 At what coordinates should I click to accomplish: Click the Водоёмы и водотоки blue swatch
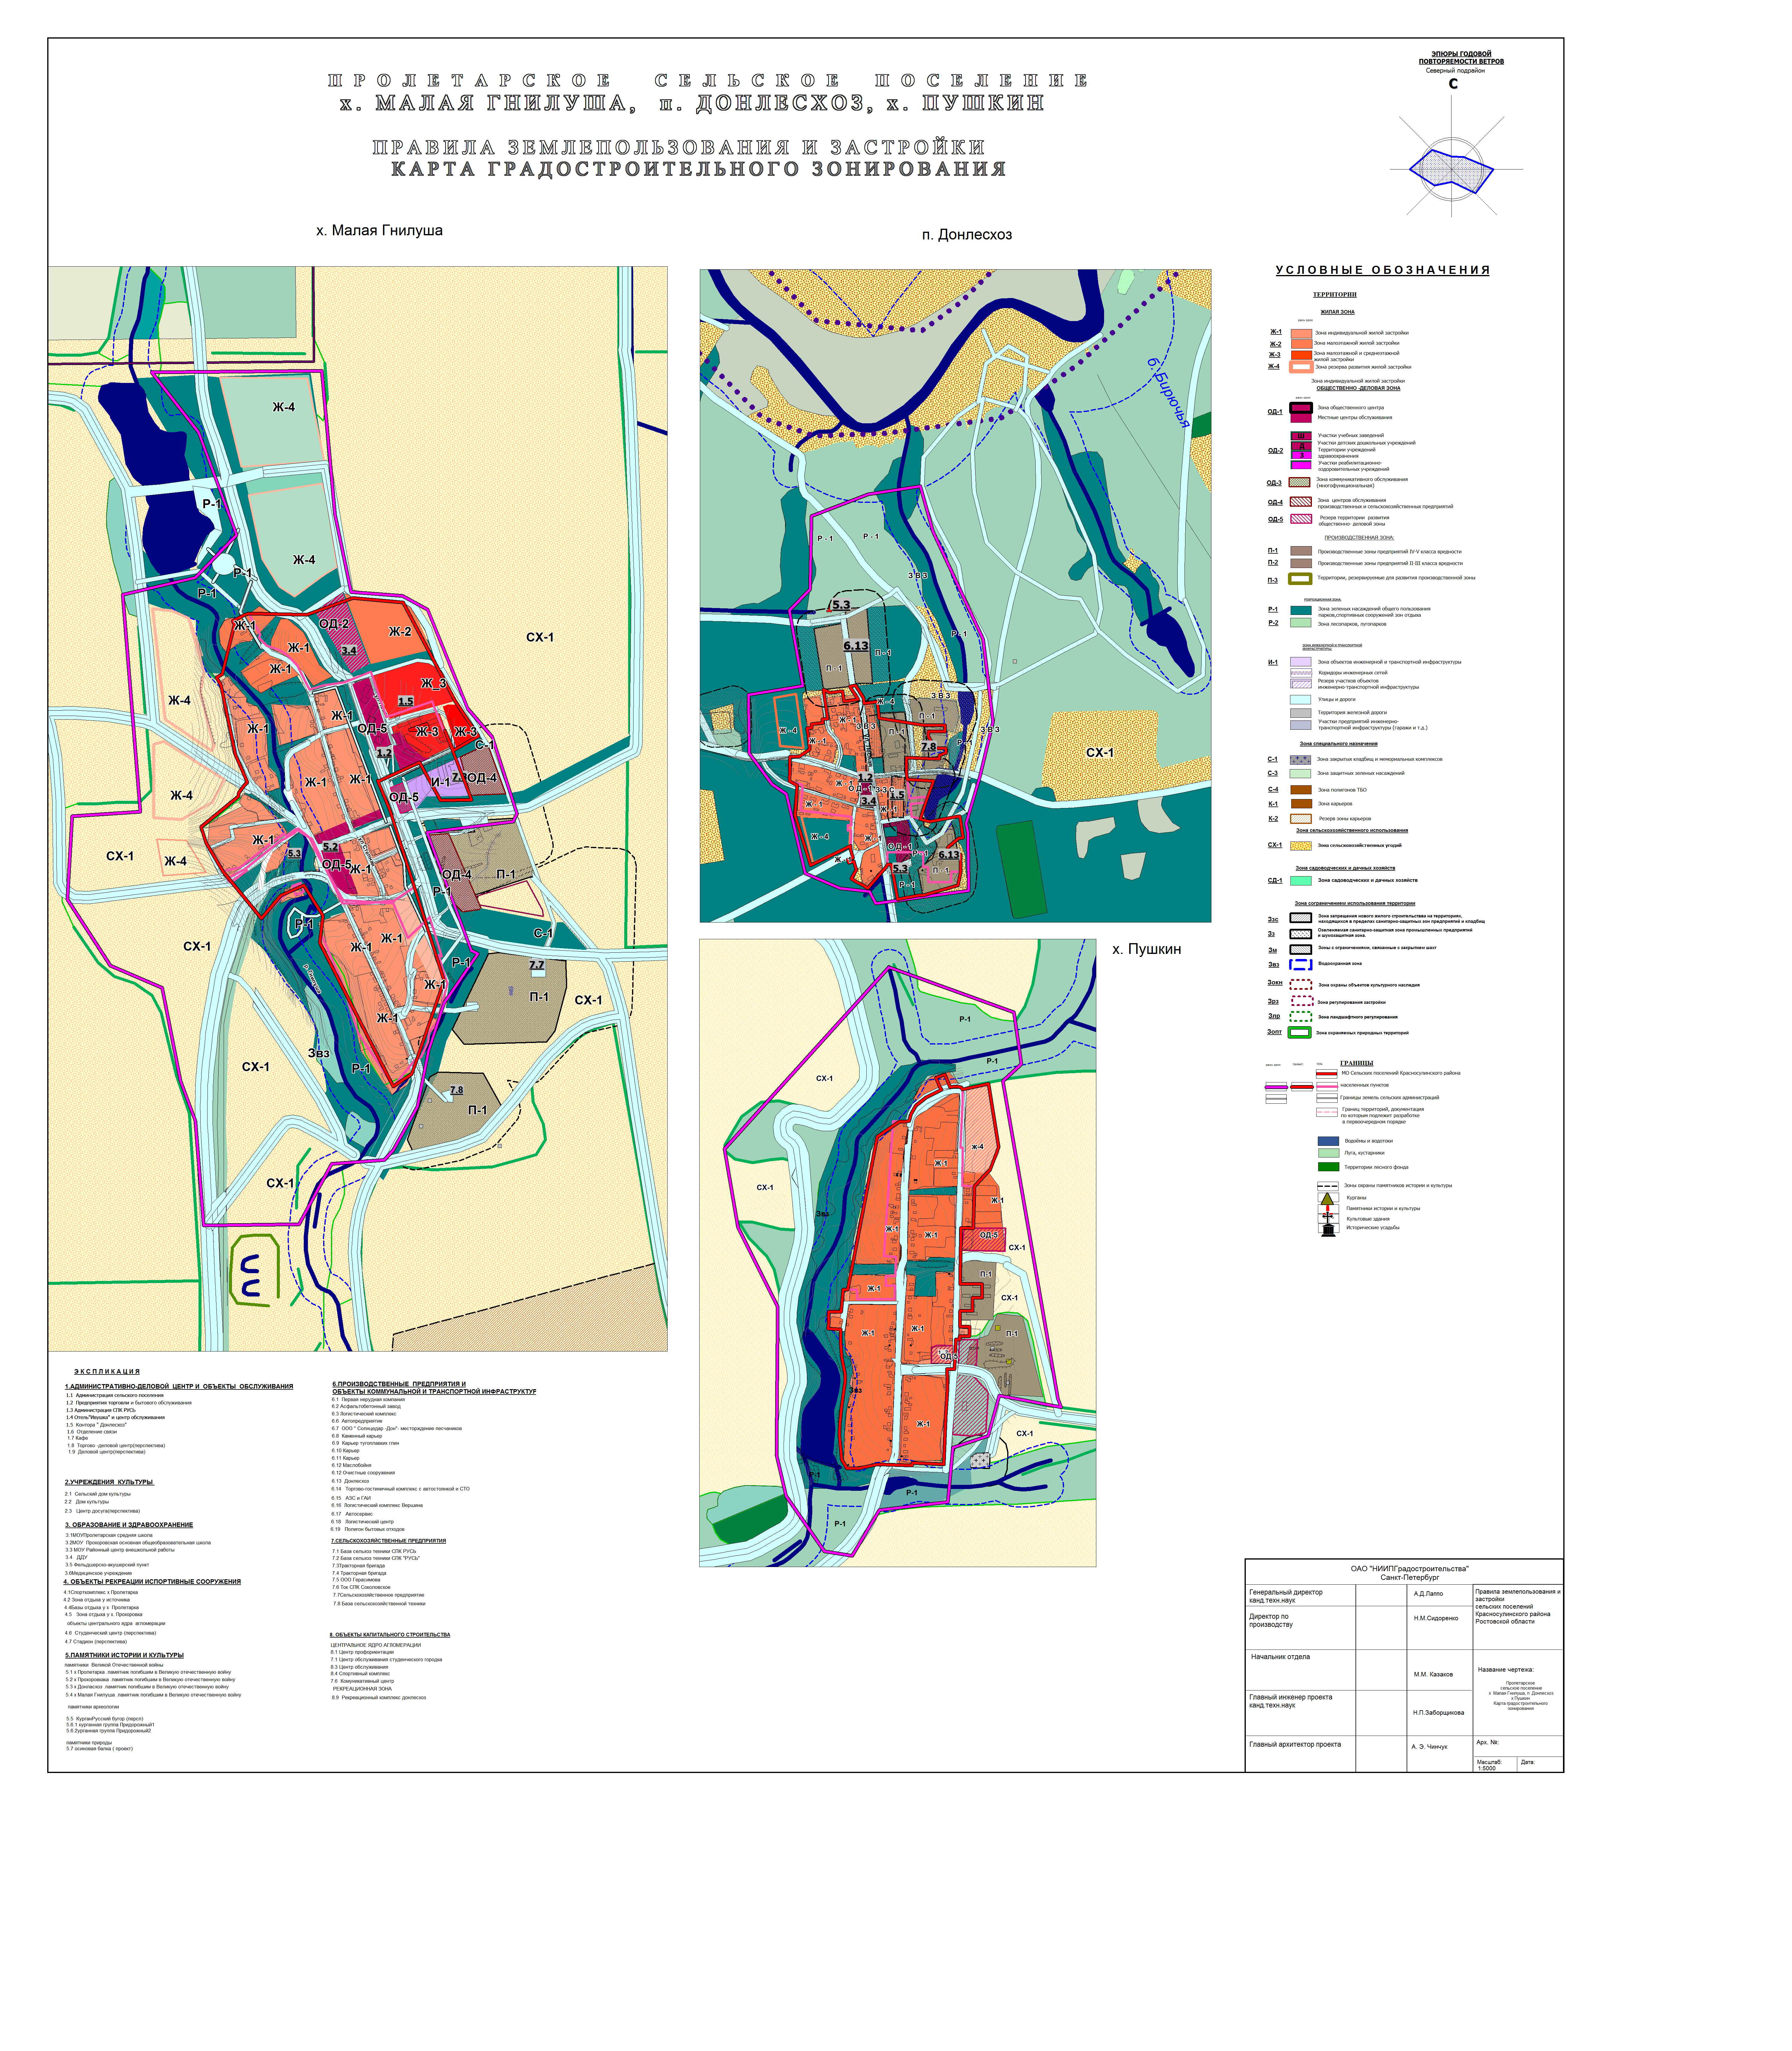coord(1328,1141)
